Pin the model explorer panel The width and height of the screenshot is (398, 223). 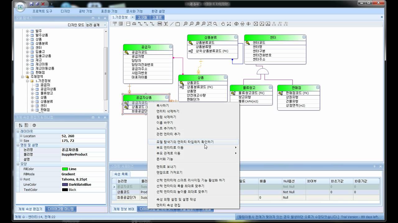click(x=99, y=18)
